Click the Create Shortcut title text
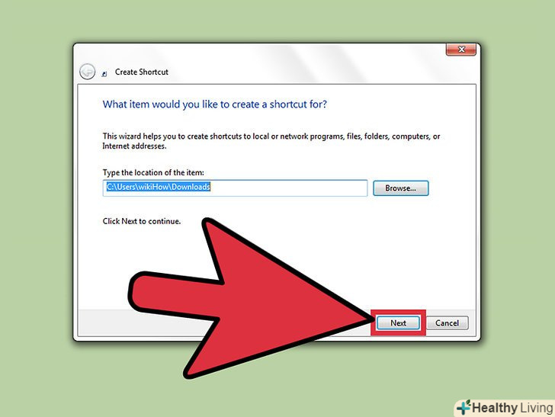Screen dimensions: 555x417 click(x=142, y=72)
